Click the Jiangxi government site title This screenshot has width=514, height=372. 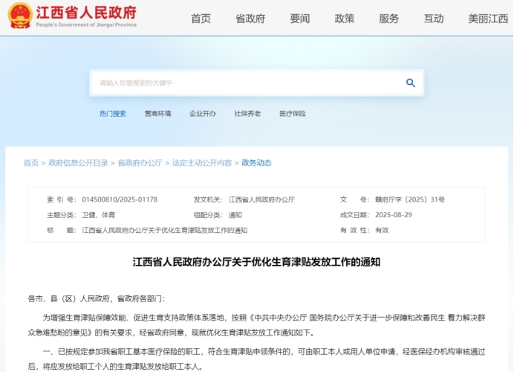pos(86,14)
